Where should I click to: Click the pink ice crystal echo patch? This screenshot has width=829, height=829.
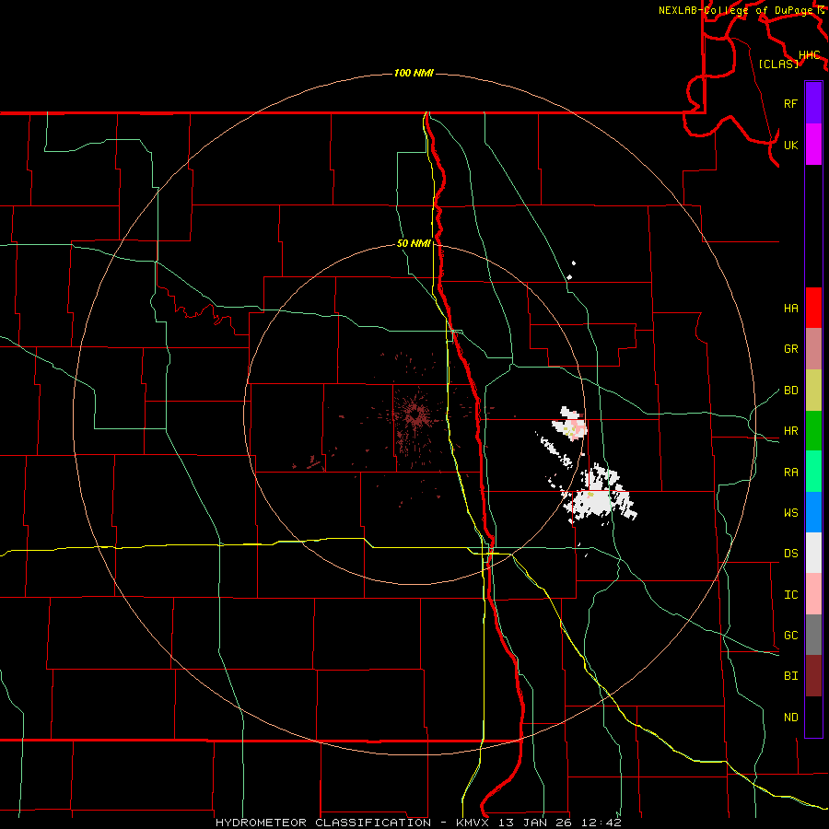577,426
